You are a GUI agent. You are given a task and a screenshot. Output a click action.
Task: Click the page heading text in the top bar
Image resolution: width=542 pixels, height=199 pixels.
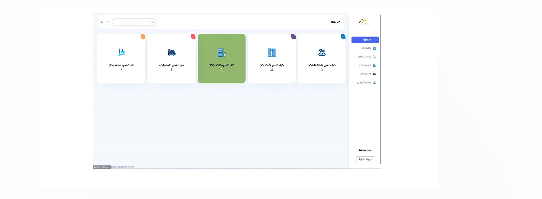point(336,22)
